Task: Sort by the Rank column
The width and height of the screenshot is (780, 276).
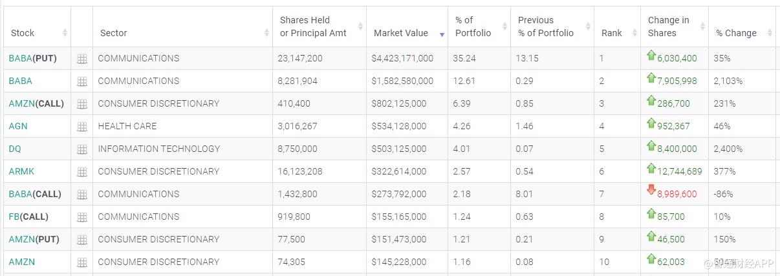Action: click(x=611, y=33)
